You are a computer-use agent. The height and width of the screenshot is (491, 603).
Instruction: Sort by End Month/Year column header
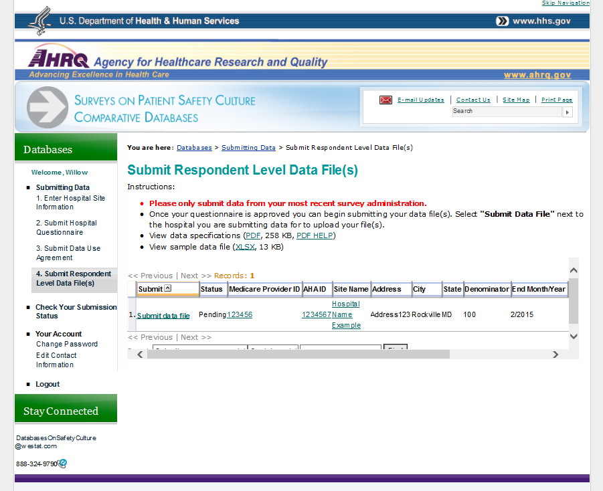point(539,289)
